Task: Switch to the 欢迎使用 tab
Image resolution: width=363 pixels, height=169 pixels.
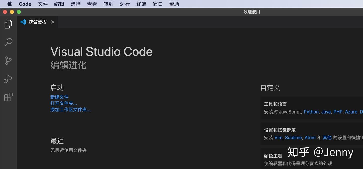Action: 37,22
